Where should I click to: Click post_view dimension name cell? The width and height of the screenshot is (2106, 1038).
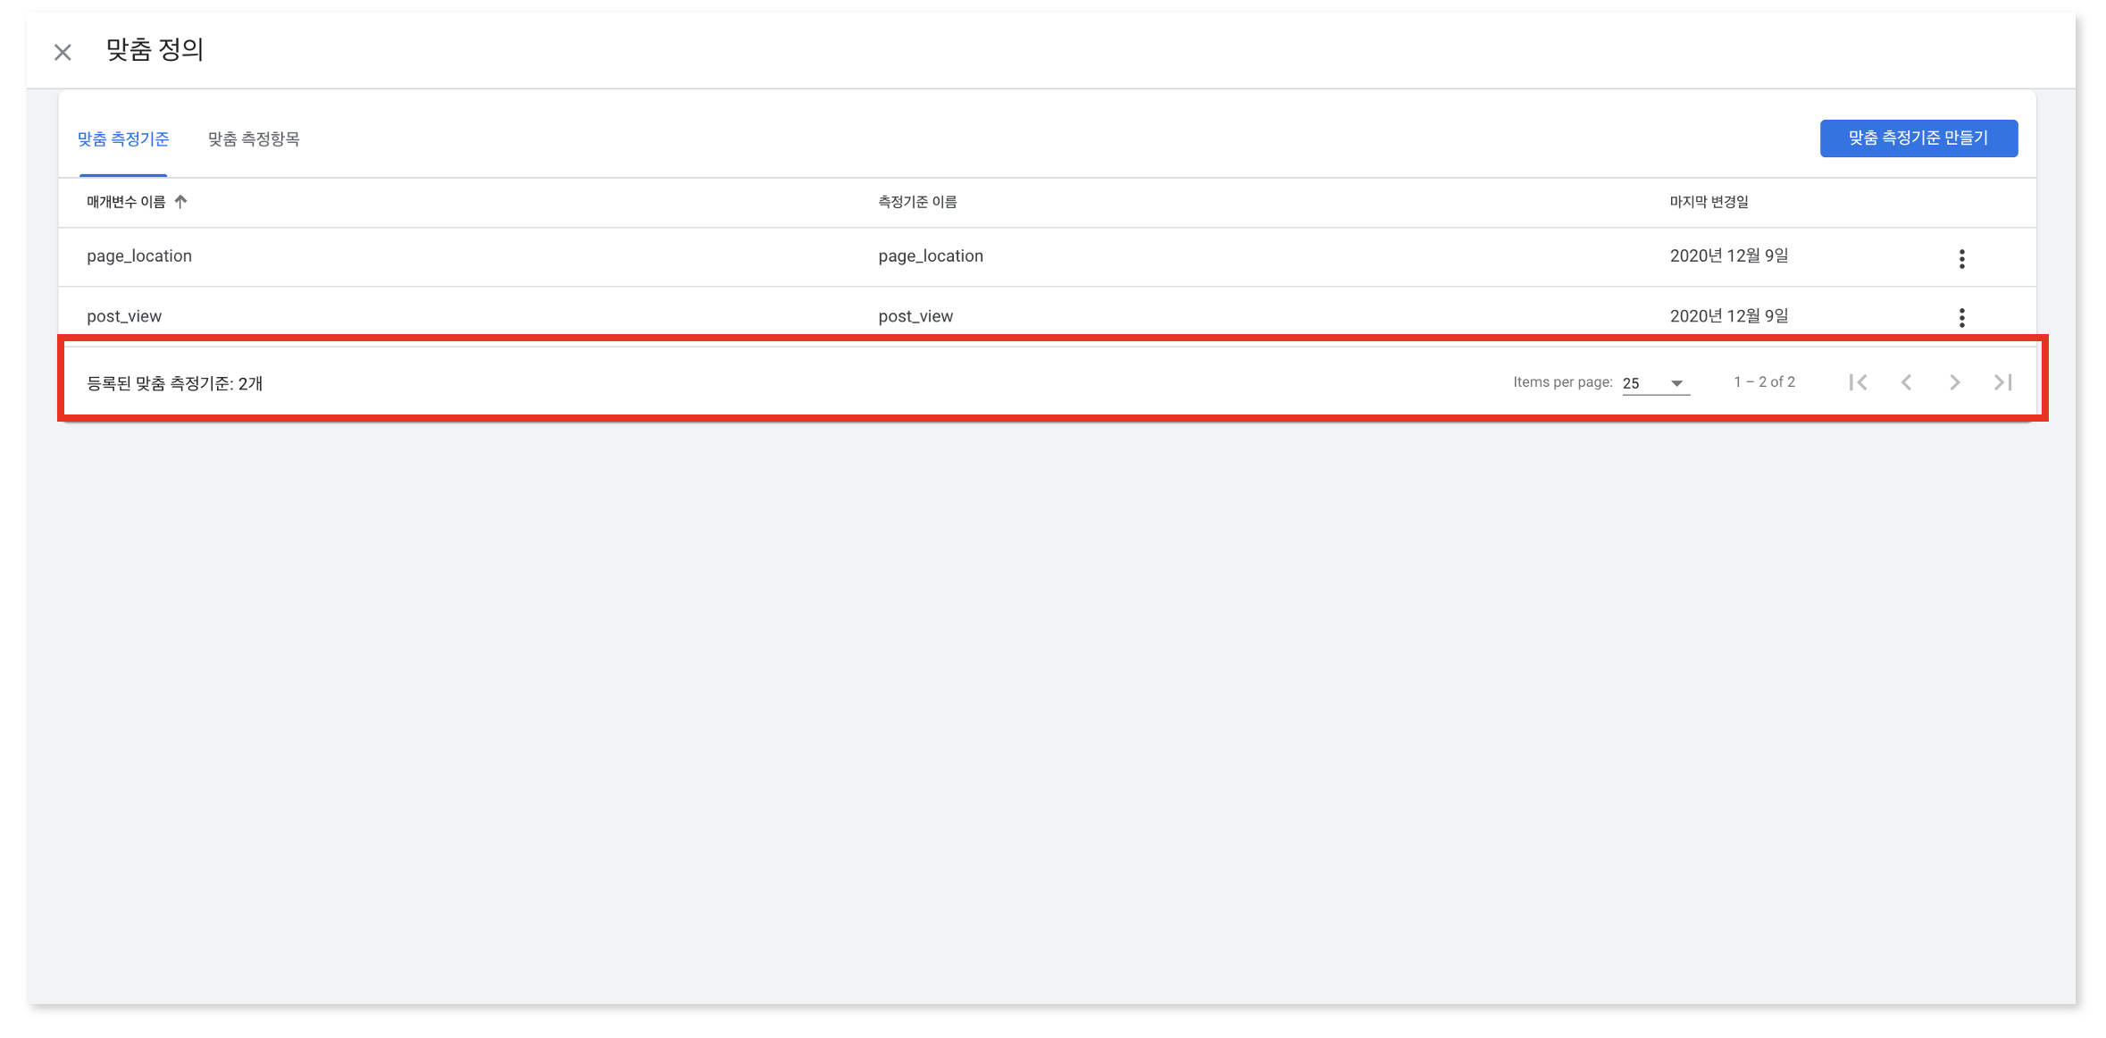915,316
